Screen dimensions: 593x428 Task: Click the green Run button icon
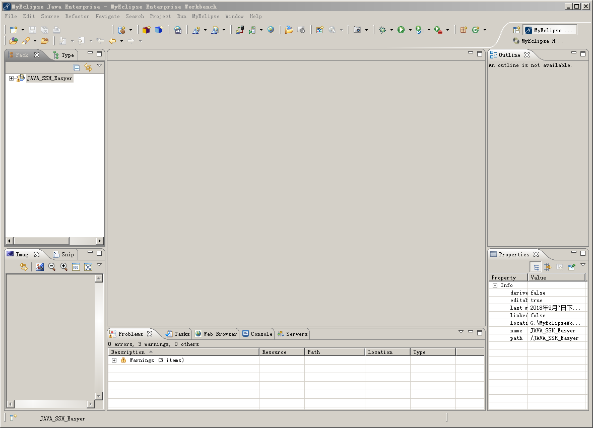pyautogui.click(x=401, y=30)
